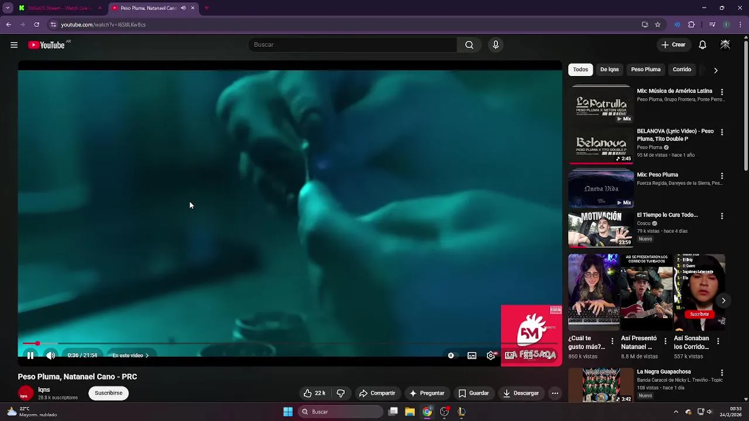Open the notifications bell
Viewport: 749px width, 421px height.
click(x=702, y=45)
